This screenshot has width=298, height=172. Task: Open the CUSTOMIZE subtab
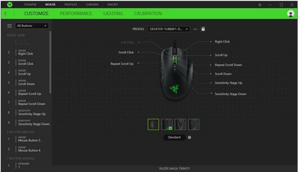[36, 14]
